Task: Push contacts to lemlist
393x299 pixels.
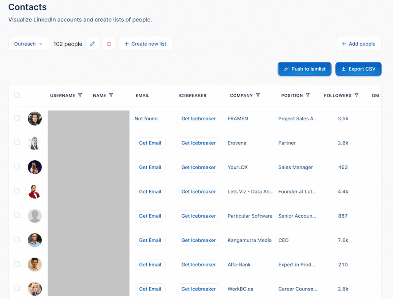Action: pos(305,69)
